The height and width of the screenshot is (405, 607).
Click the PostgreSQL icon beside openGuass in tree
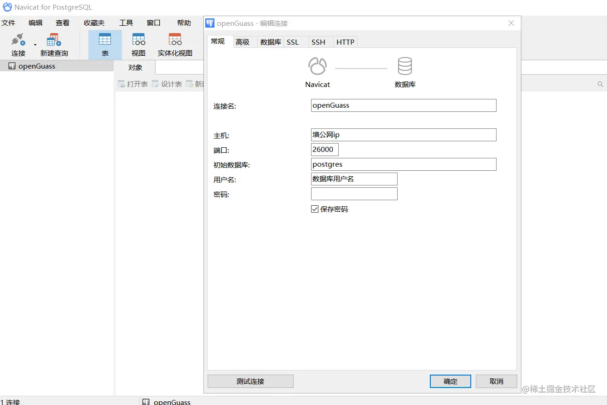pos(12,66)
